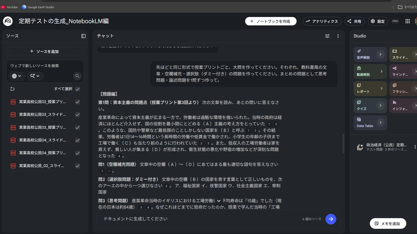
Task: Click the クイズ icon in Studio
Action: point(359,102)
